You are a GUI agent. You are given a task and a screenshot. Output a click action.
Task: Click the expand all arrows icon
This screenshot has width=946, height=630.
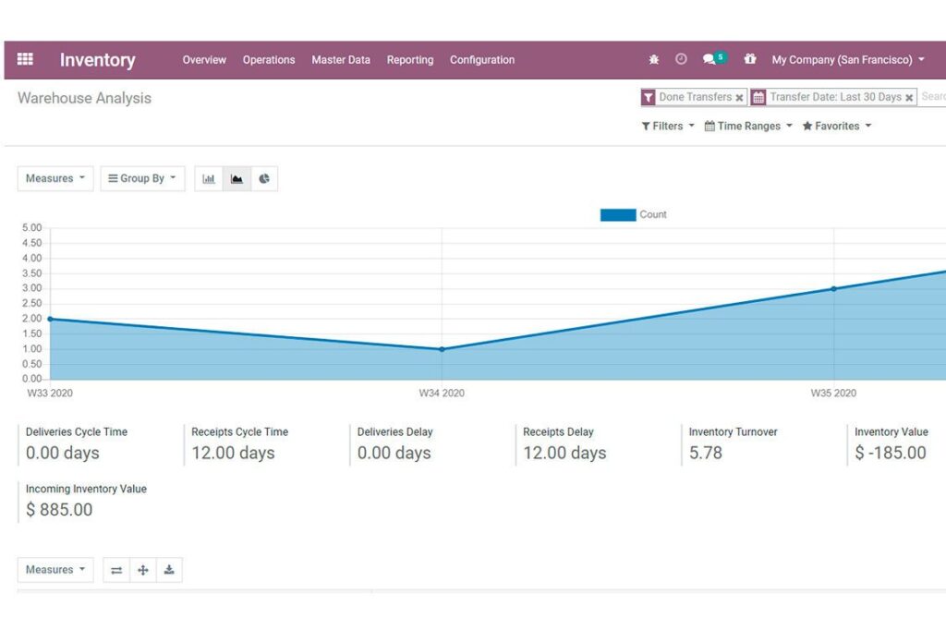(x=143, y=570)
